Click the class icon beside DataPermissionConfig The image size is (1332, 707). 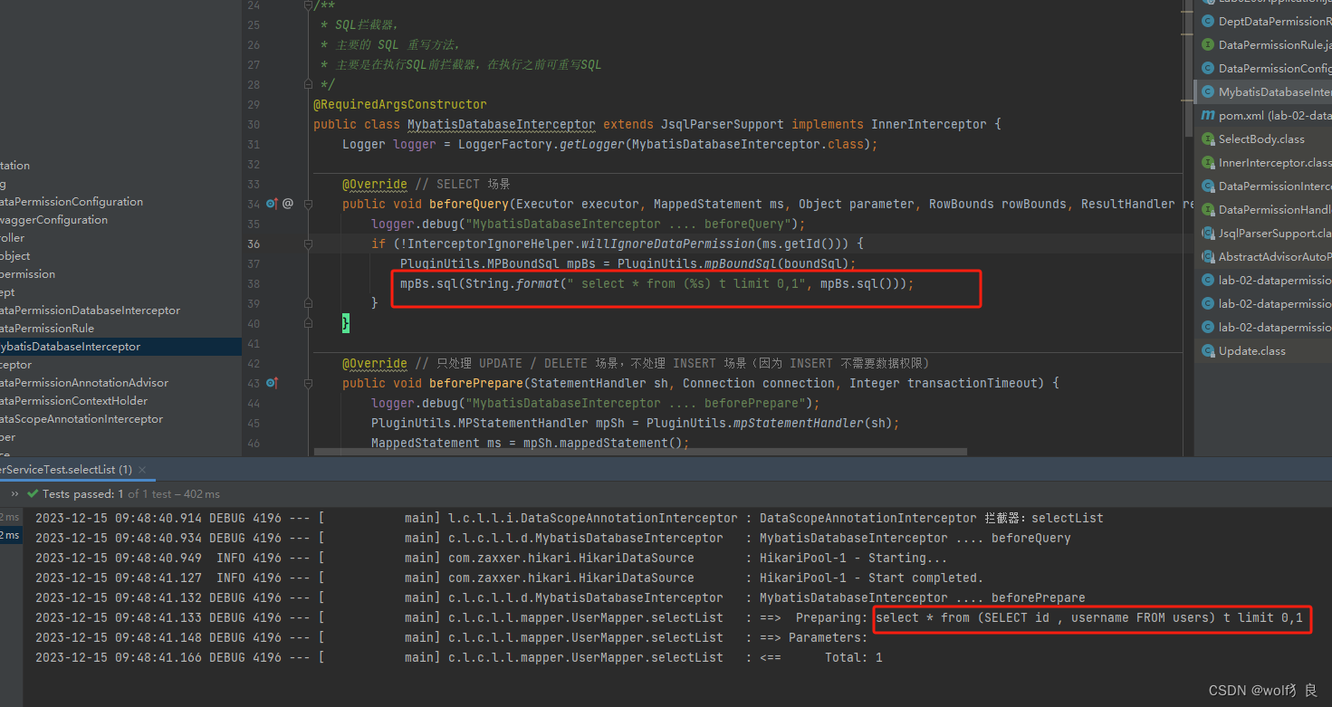click(x=1208, y=68)
